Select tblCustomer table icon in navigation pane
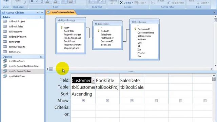The height and width of the screenshot is (122, 217). (5, 32)
